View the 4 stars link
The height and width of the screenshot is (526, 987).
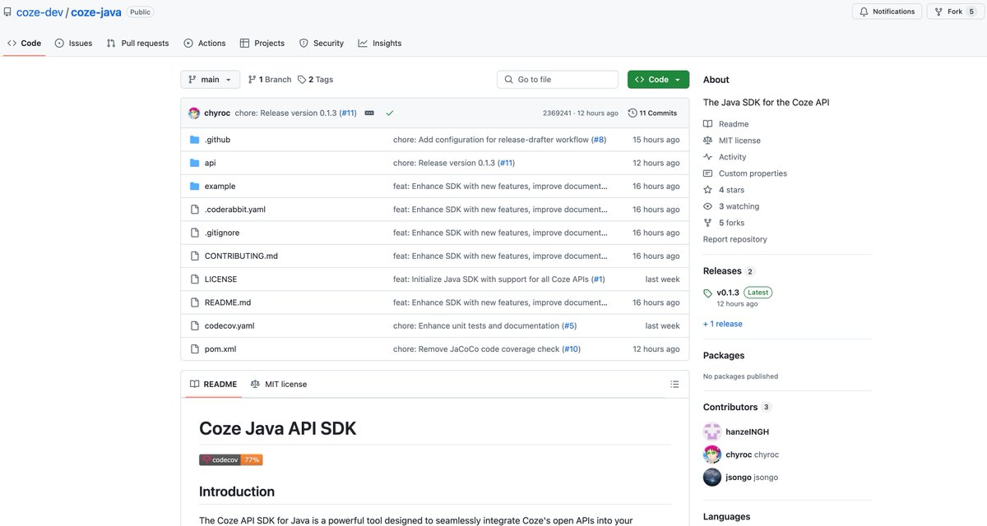tap(731, 190)
